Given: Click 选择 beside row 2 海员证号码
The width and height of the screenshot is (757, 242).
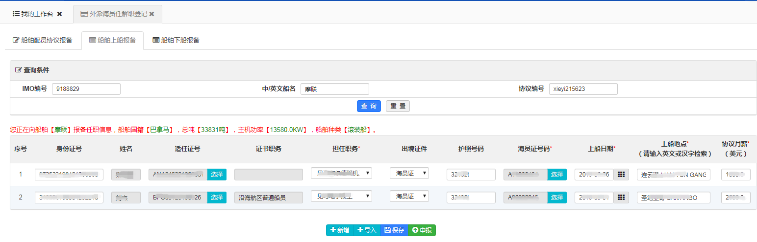Looking at the screenshot, I should pyautogui.click(x=557, y=198).
